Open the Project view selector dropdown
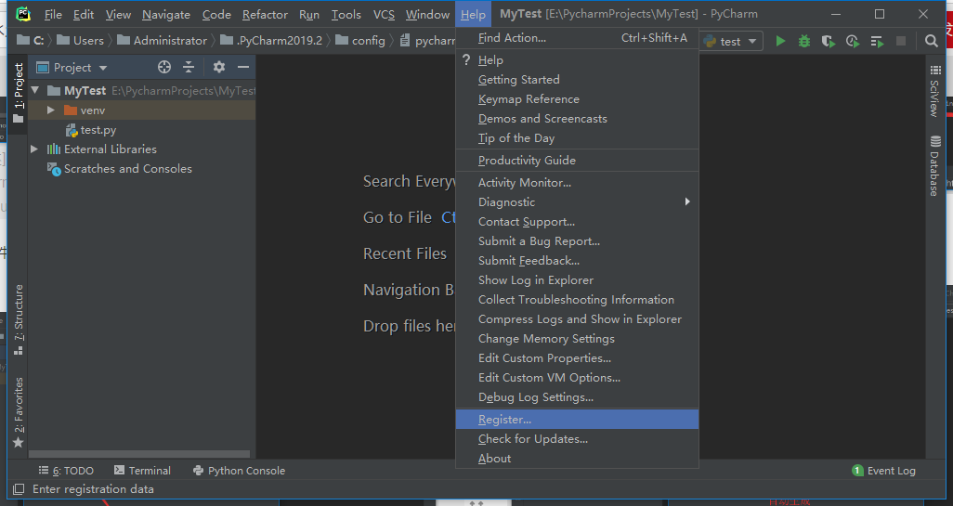The width and height of the screenshot is (953, 506). coord(72,67)
